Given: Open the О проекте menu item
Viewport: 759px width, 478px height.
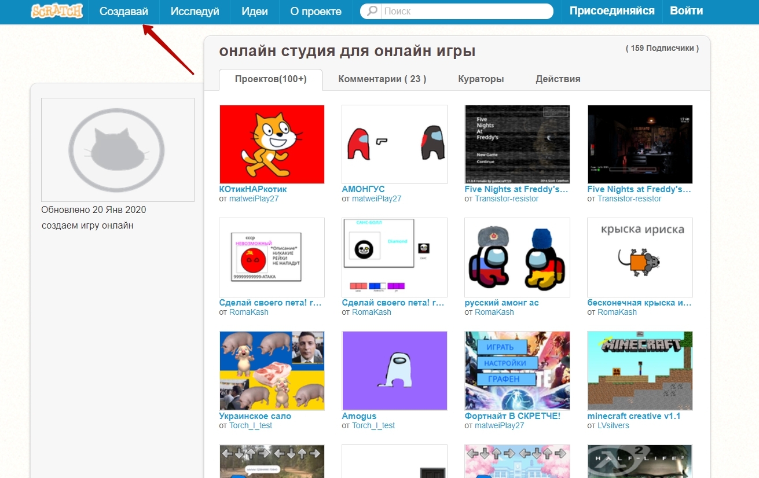Looking at the screenshot, I should (x=316, y=11).
